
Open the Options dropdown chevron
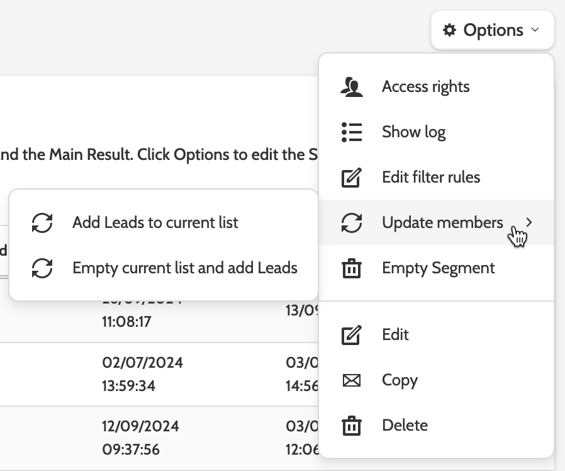(535, 30)
